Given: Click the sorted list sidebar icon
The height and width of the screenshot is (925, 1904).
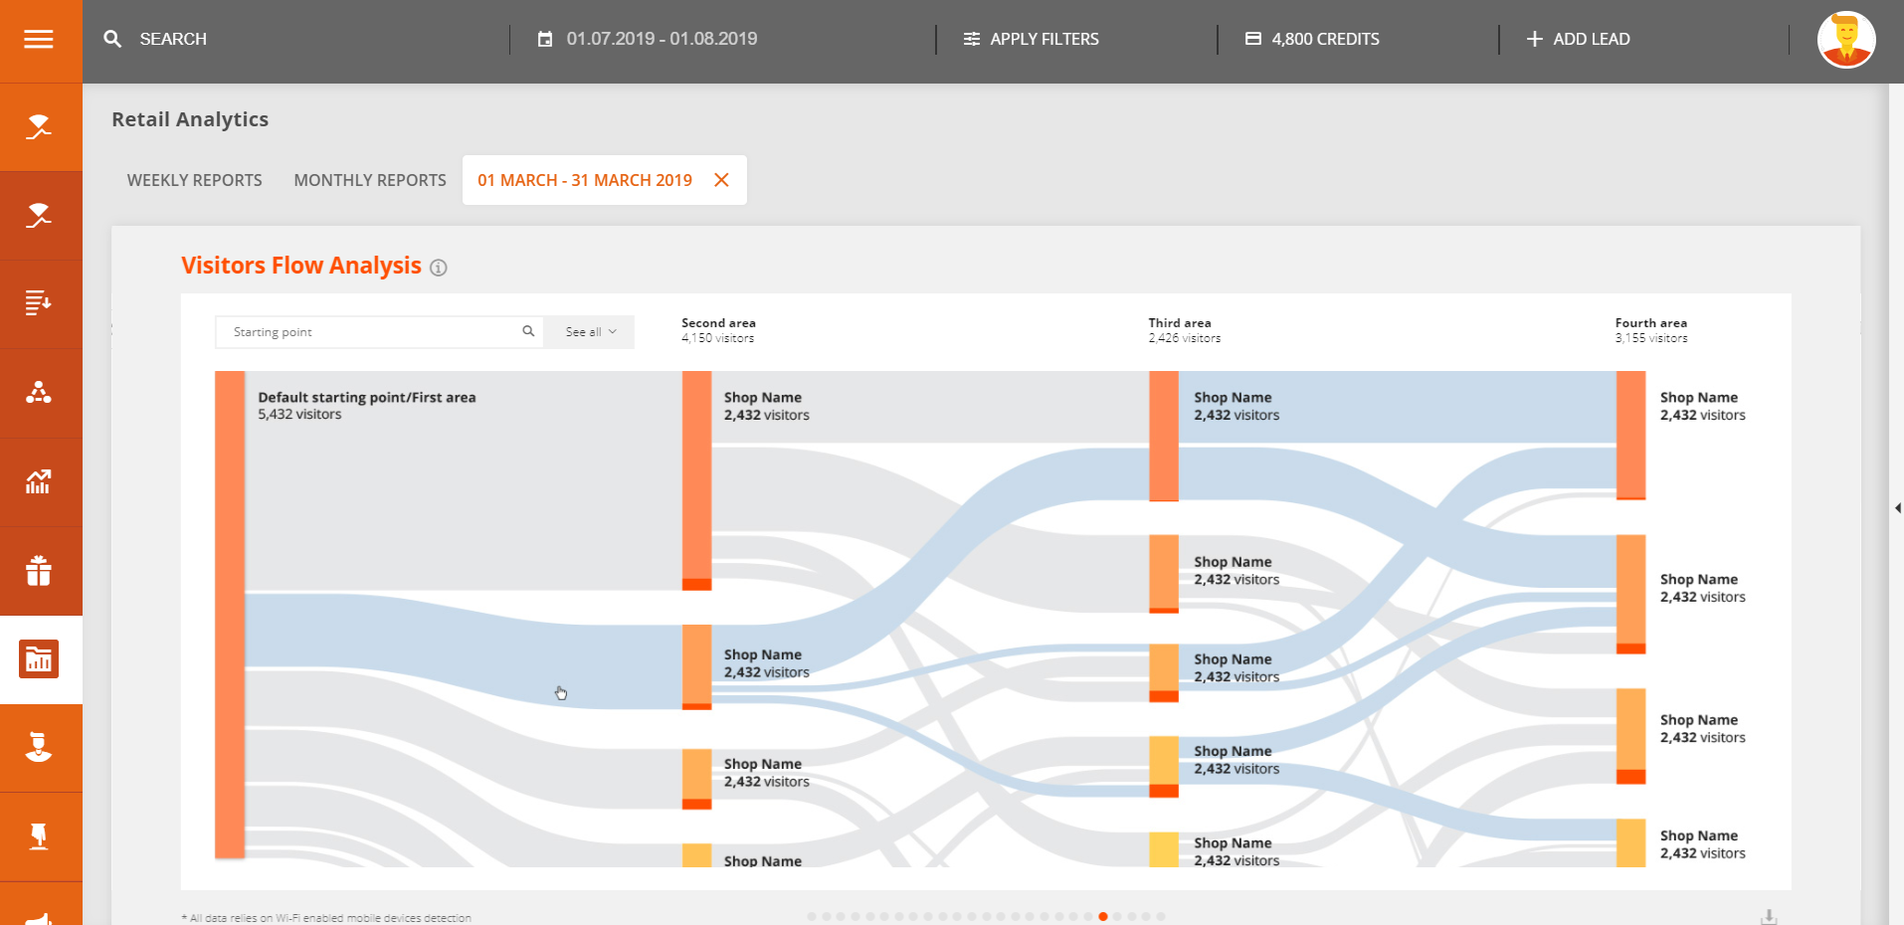Looking at the screenshot, I should pyautogui.click(x=39, y=303).
